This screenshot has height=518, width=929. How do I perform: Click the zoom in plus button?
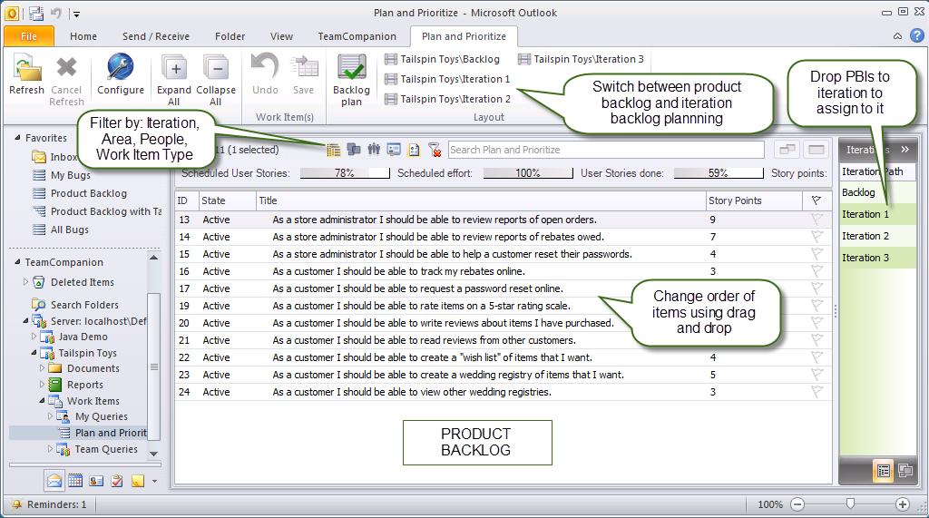tap(903, 504)
